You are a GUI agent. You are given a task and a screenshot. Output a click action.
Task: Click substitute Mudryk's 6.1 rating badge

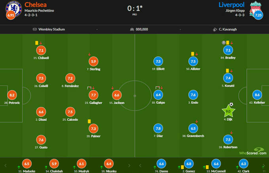pyautogui.click(x=81, y=163)
